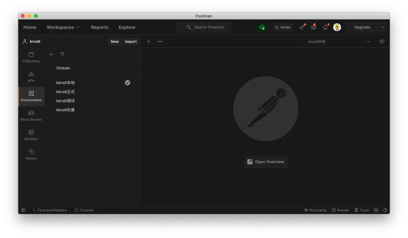The image size is (408, 238).
Task: Toggle the active checkmark on kecell本地
Action: click(x=128, y=83)
